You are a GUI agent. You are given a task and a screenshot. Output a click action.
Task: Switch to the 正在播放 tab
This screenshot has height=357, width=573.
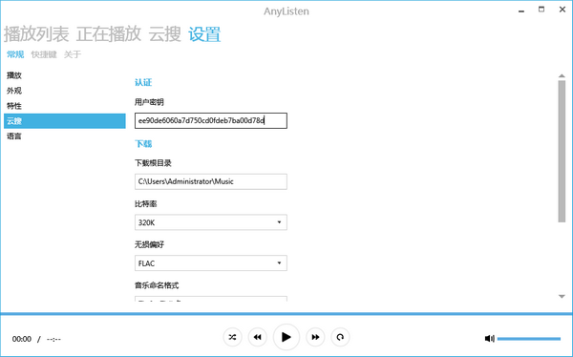[109, 34]
